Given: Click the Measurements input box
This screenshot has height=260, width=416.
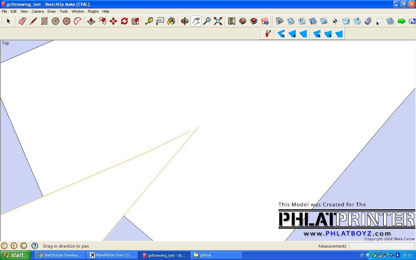Looking at the screenshot, I should [x=382, y=246].
